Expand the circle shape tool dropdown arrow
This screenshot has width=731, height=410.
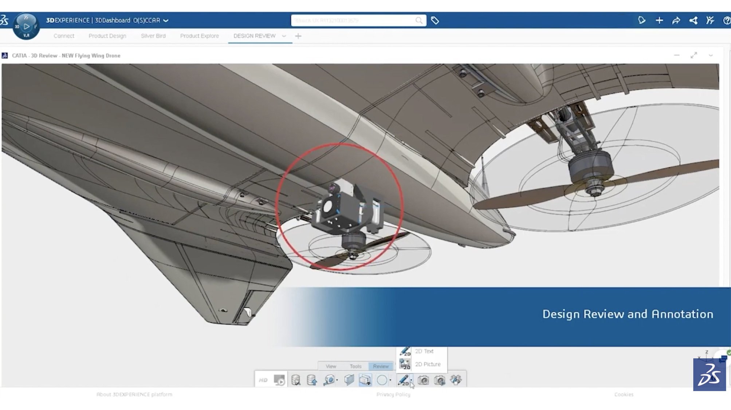(390, 381)
